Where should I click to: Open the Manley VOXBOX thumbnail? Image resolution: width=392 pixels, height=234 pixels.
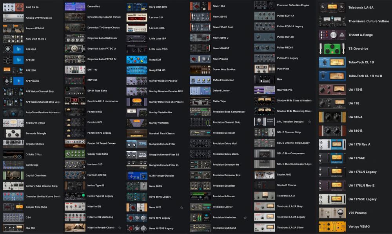(x=137, y=123)
